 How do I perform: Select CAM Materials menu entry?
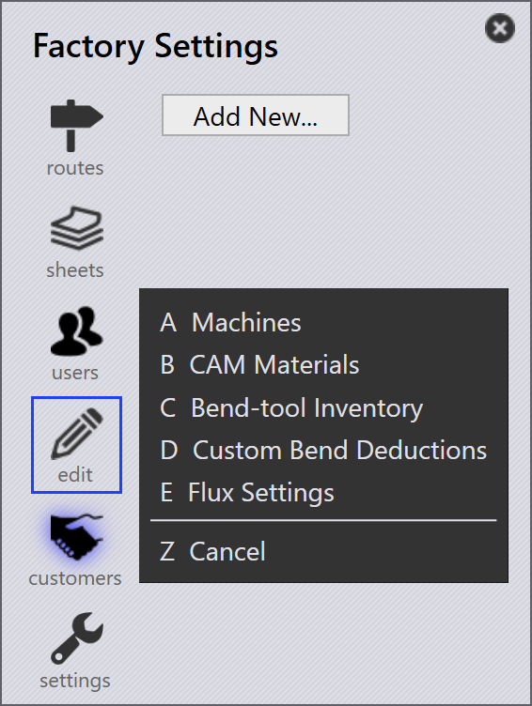pyautogui.click(x=323, y=364)
